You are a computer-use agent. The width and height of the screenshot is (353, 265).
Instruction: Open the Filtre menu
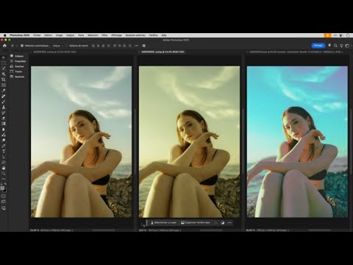point(104,35)
